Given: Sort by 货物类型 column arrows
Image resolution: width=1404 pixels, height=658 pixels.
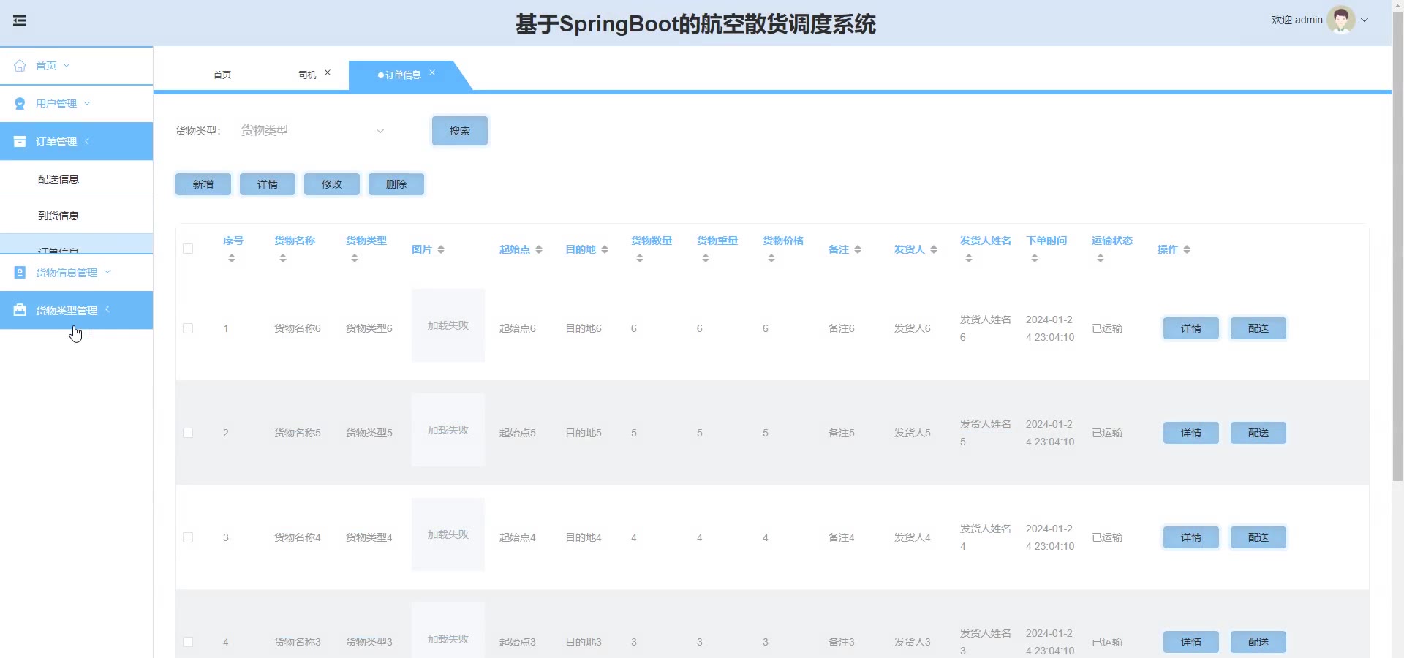Looking at the screenshot, I should coord(355,258).
